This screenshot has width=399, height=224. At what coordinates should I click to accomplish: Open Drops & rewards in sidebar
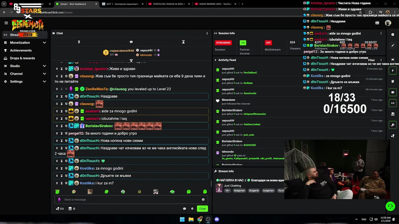tap(22, 58)
